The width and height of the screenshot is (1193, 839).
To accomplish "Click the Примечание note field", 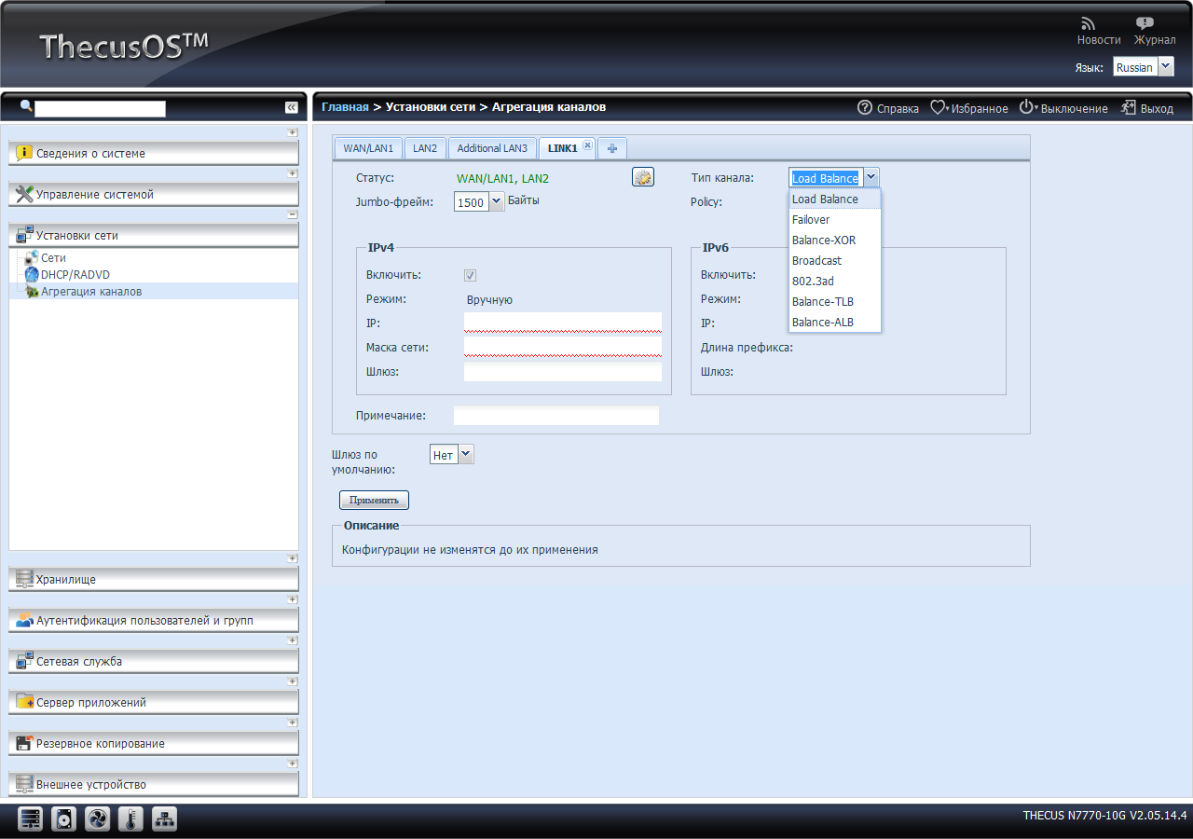I will [556, 415].
